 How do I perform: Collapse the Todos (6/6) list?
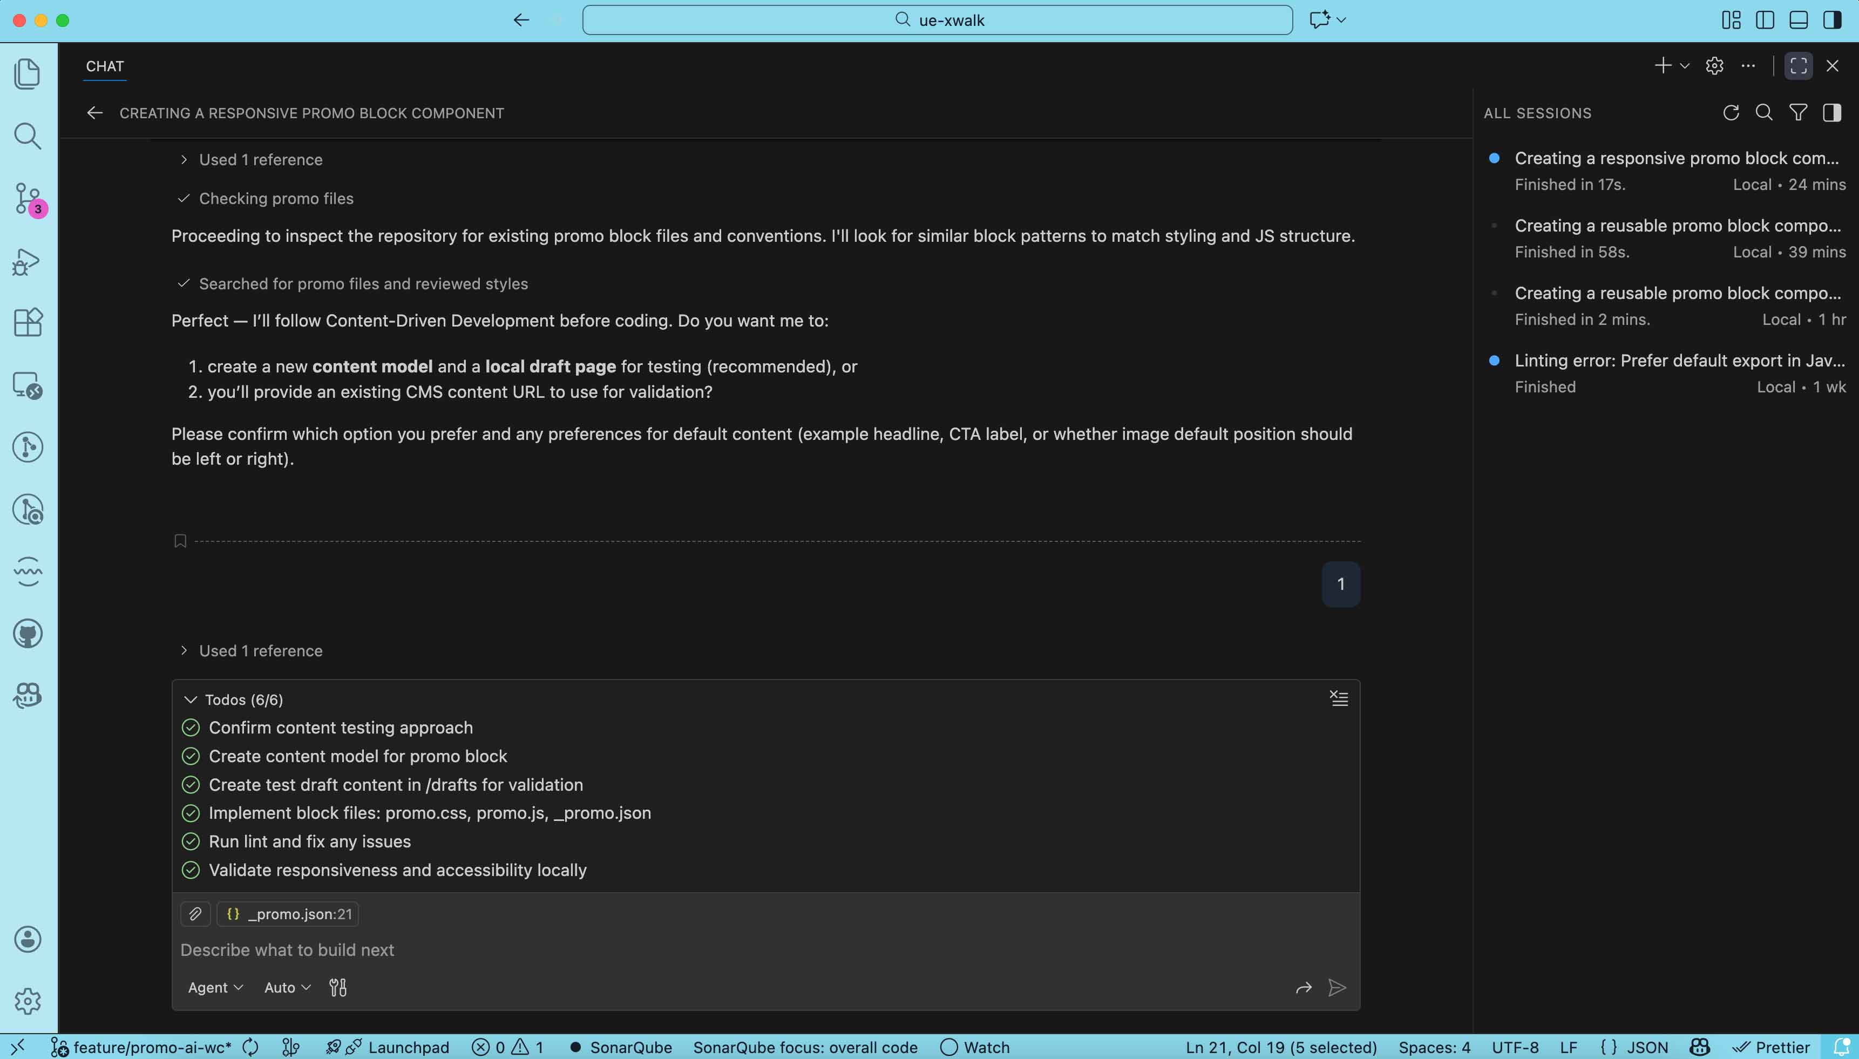tap(191, 700)
